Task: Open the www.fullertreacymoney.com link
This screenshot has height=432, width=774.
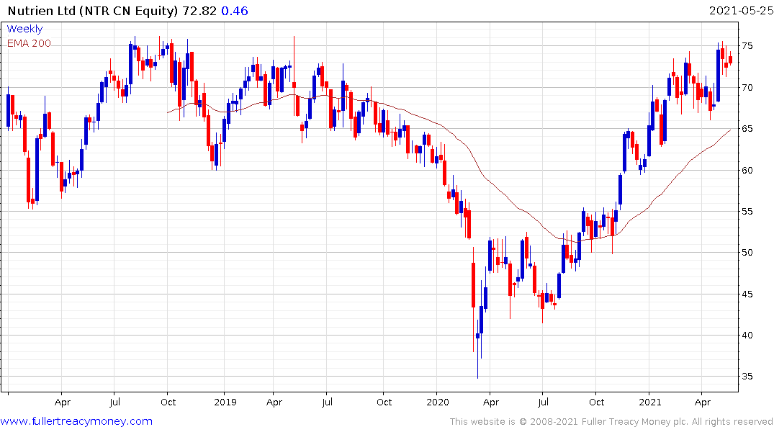Action: [76, 421]
